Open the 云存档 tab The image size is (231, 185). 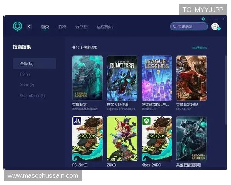pos(82,27)
